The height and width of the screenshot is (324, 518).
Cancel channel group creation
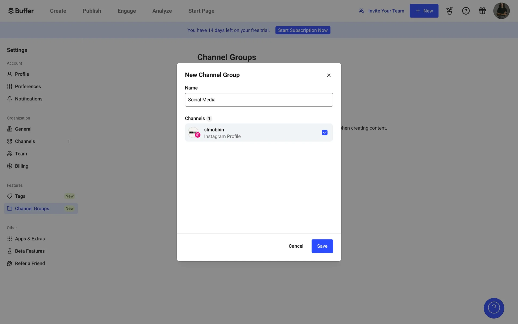[x=296, y=246]
